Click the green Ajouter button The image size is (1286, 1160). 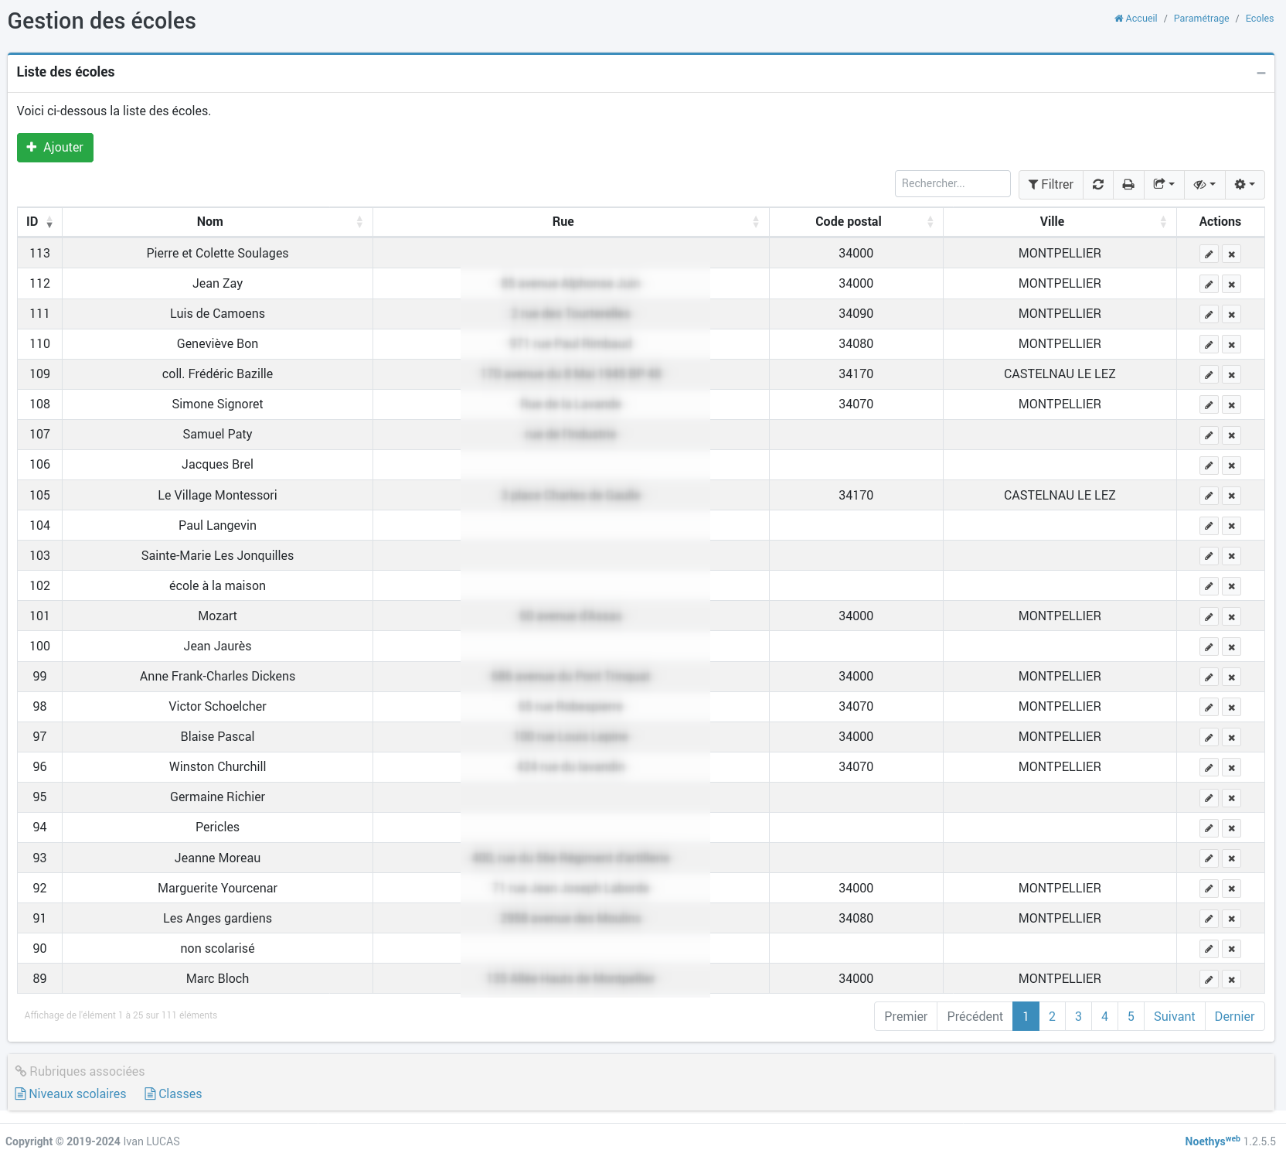(x=55, y=148)
